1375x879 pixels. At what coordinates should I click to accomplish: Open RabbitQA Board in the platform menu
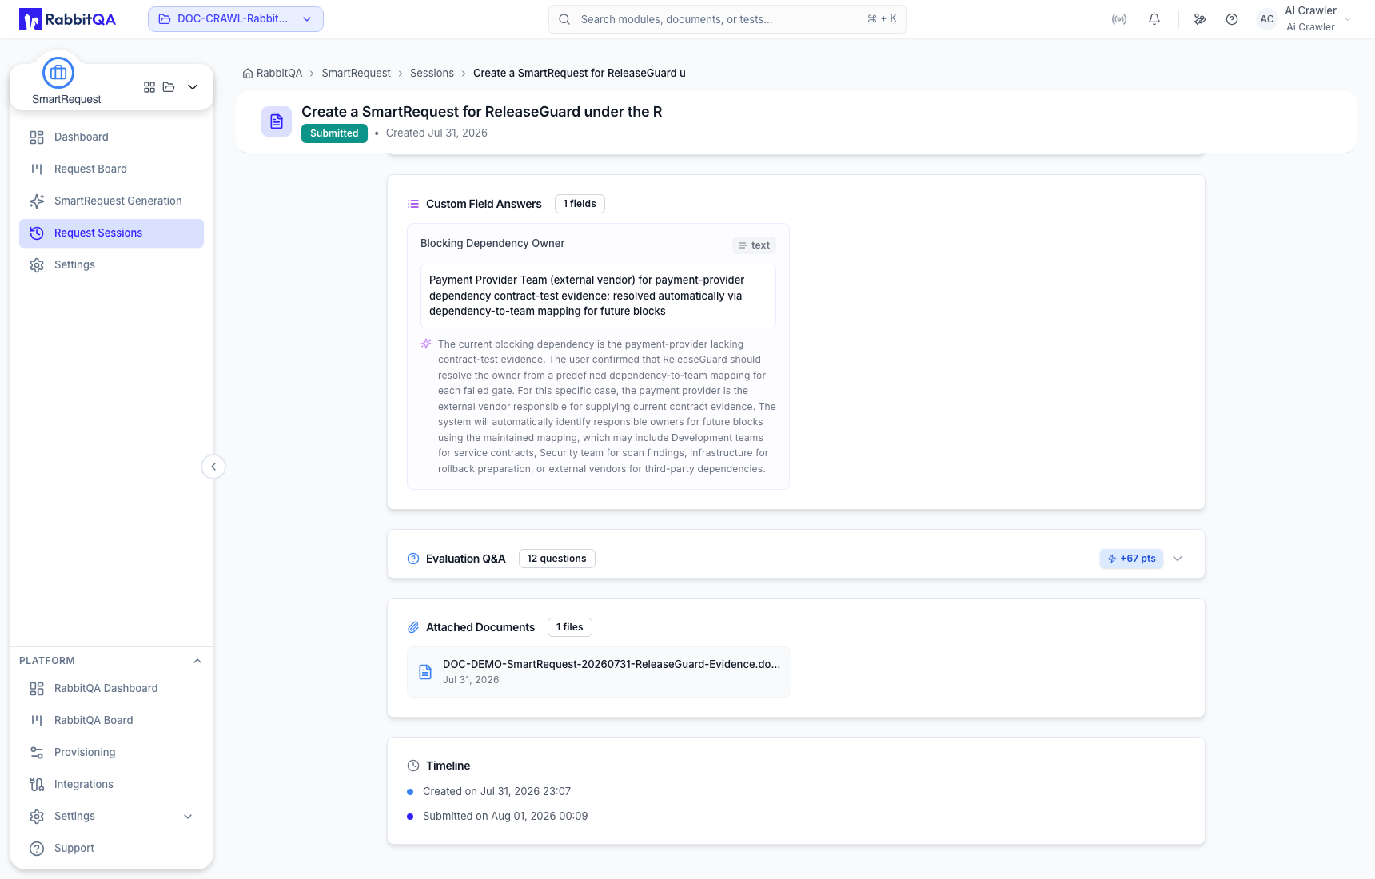[111, 721]
